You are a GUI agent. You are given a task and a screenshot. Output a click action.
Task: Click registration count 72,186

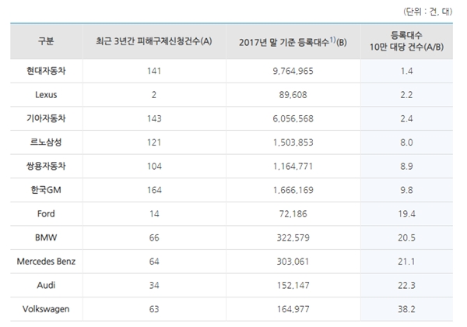(x=293, y=214)
